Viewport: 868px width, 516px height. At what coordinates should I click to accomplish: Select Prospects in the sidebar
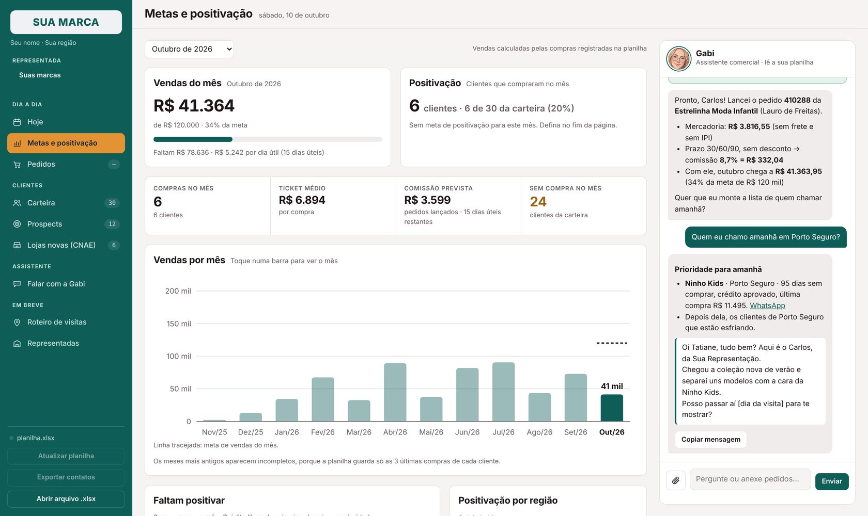[x=66, y=224]
